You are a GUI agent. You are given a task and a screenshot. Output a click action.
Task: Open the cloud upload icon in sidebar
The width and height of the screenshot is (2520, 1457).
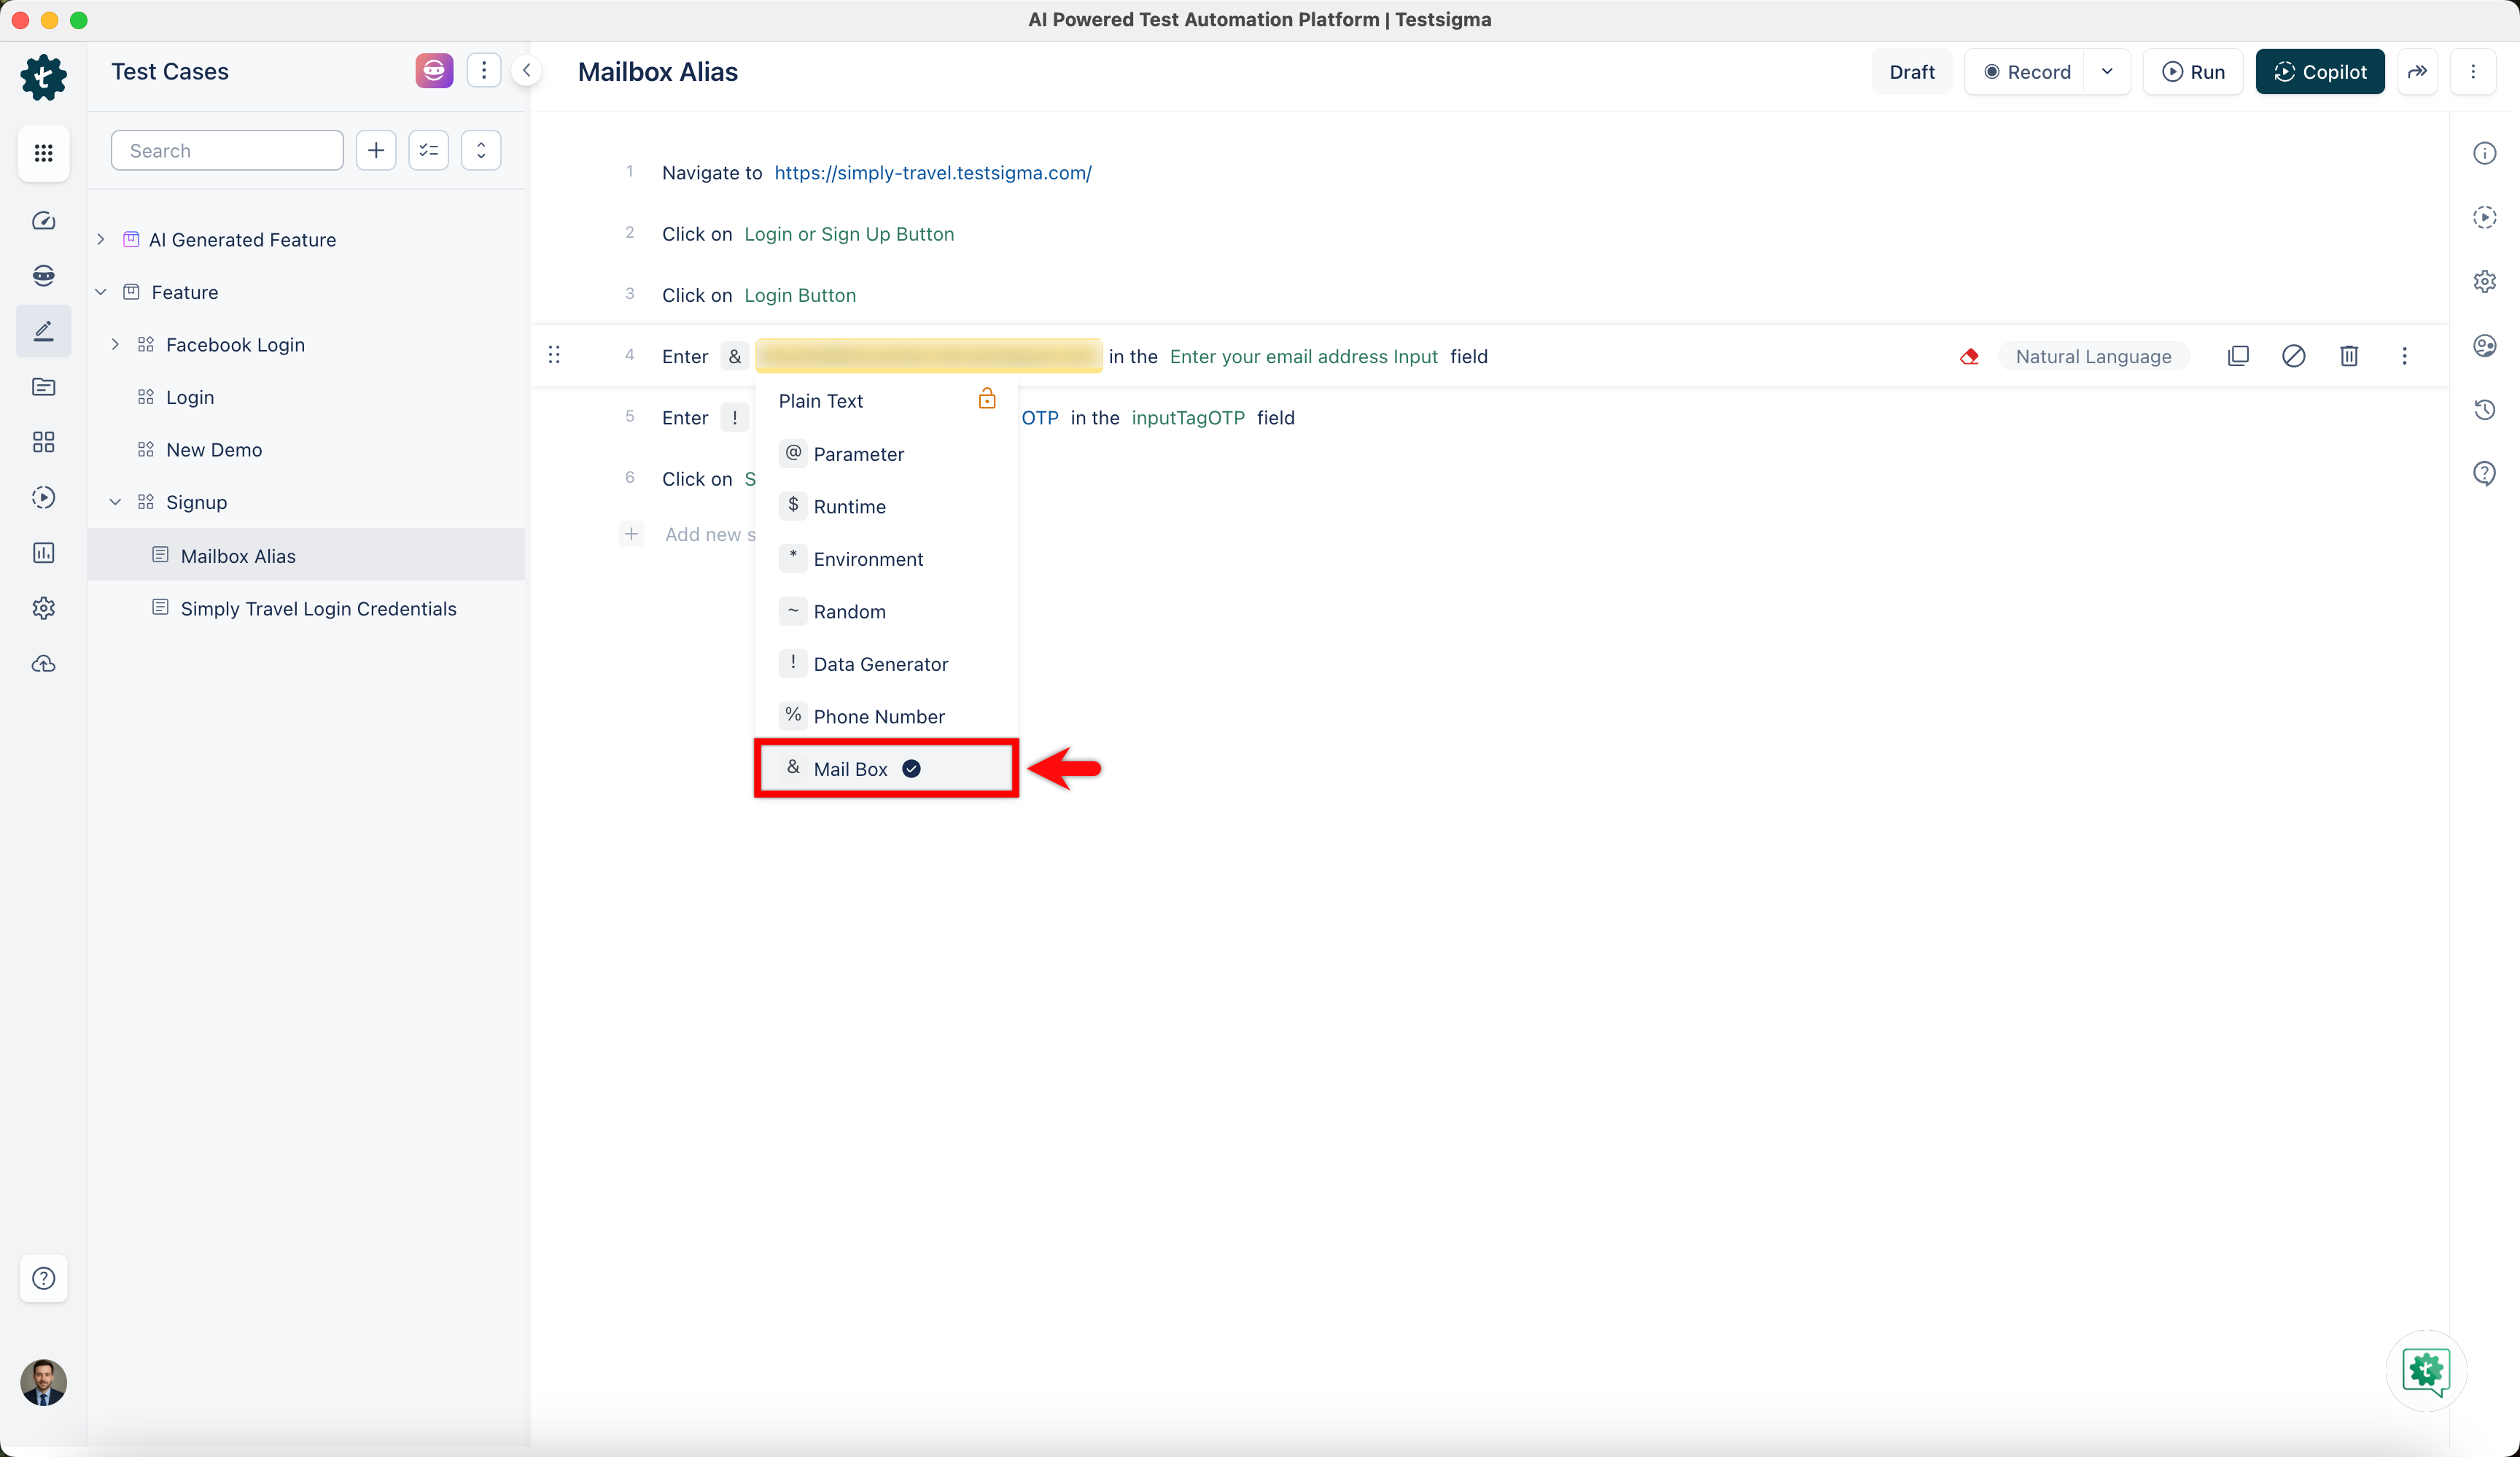(43, 664)
